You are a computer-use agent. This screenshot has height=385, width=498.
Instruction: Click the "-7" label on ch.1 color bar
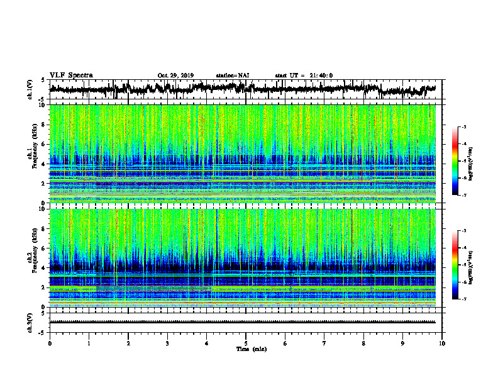463,195
